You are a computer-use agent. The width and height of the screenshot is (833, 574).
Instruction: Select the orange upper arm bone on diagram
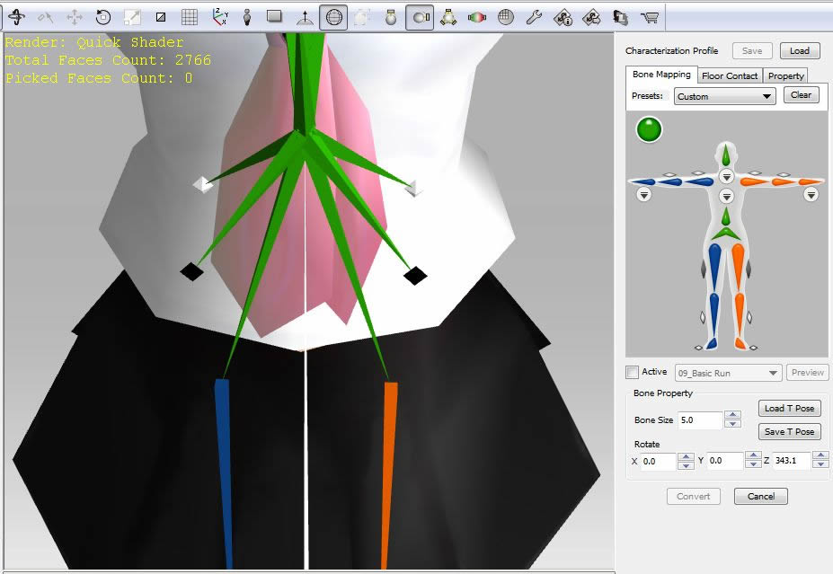point(753,181)
